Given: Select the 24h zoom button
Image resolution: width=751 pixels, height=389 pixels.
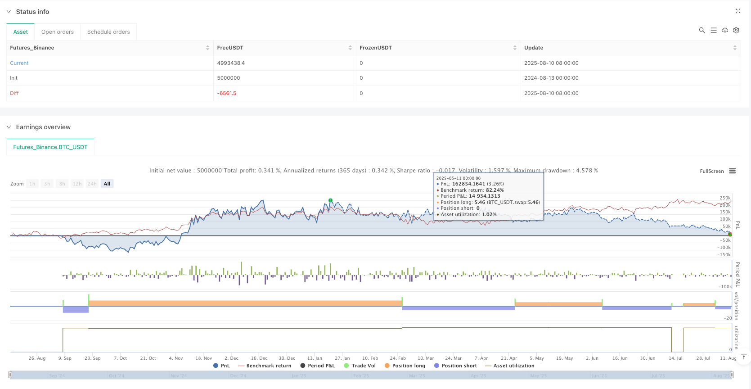Looking at the screenshot, I should tap(92, 184).
